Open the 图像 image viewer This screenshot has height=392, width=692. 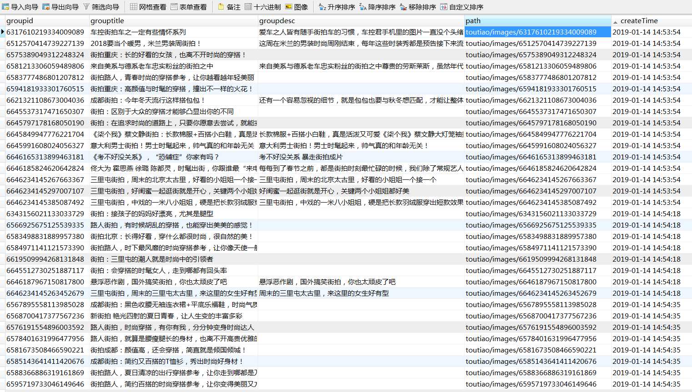pyautogui.click(x=296, y=7)
